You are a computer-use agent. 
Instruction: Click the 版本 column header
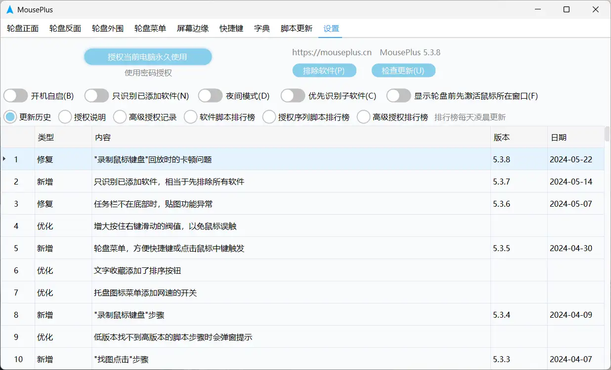[519, 138]
